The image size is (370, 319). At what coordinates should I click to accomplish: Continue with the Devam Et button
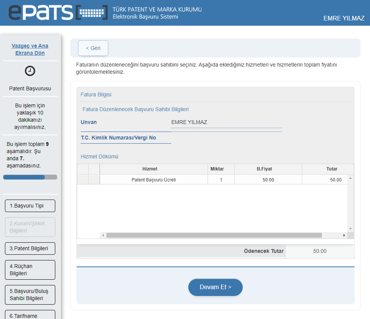pos(215,287)
